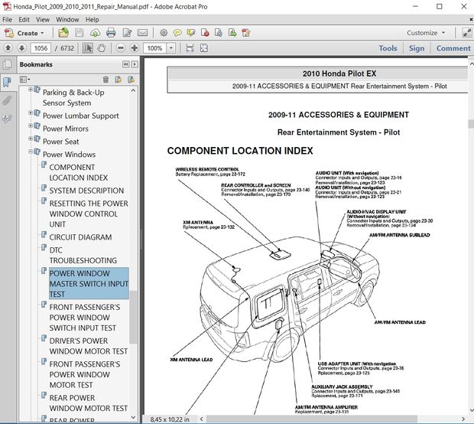Go to next page with the down arrow
This screenshot has height=424, width=474.
pos(21,47)
